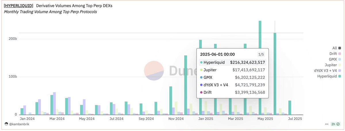Toggle the GMX series in legend

coord(335,59)
